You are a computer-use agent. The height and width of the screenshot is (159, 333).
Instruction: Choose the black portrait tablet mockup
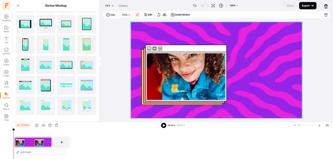87,24
